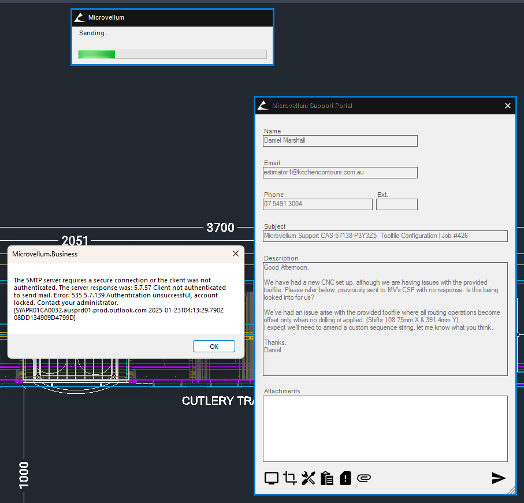Image resolution: width=524 pixels, height=503 pixels.
Task: Click the empty Attachments list box
Action: pyautogui.click(x=385, y=429)
